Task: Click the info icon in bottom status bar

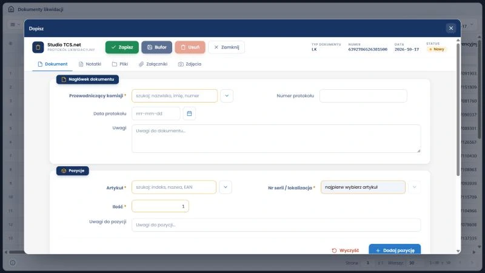Action: click(x=13, y=263)
